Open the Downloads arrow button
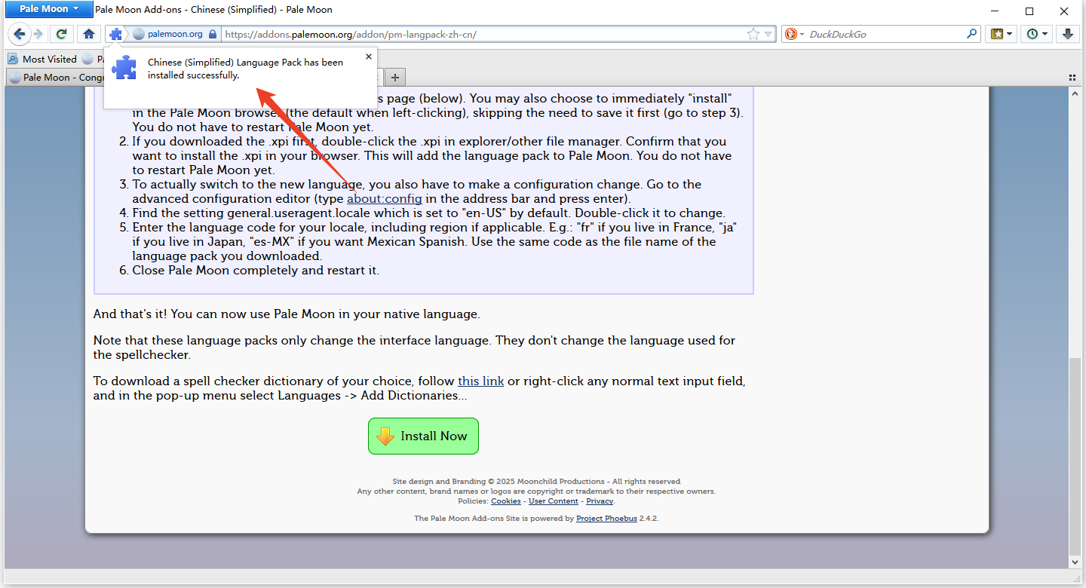The height and width of the screenshot is (588, 1086). pyautogui.click(x=1068, y=34)
